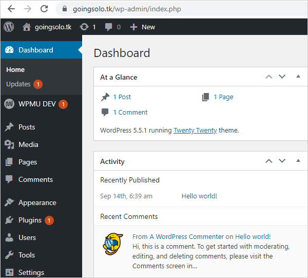Viewport: 308px width, 278px height.
Task: Click the WordPress logo in admin bar
Action: [x=9, y=27]
